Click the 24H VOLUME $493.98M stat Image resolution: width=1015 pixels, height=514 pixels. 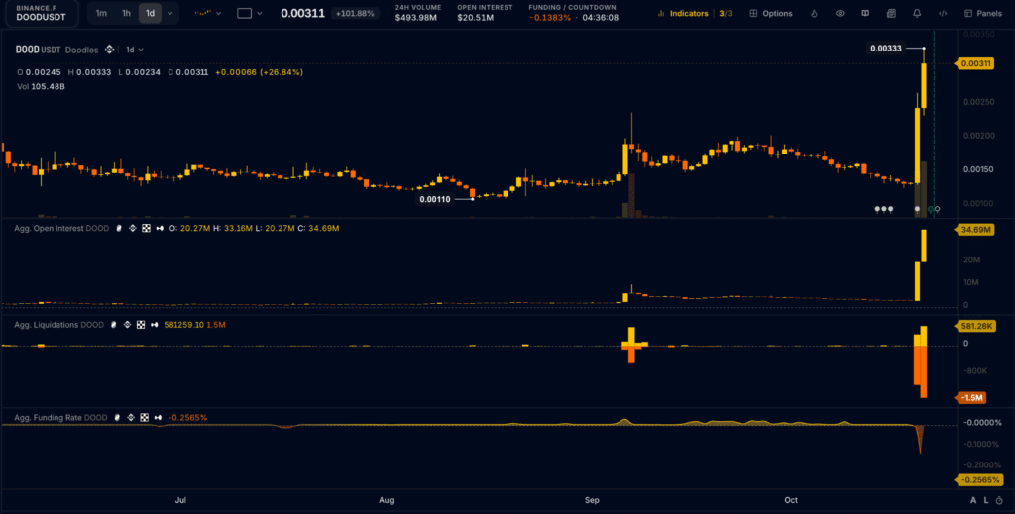[x=418, y=13]
